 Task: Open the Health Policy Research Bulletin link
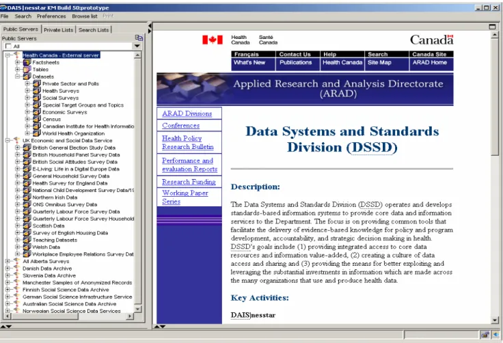[x=188, y=143]
